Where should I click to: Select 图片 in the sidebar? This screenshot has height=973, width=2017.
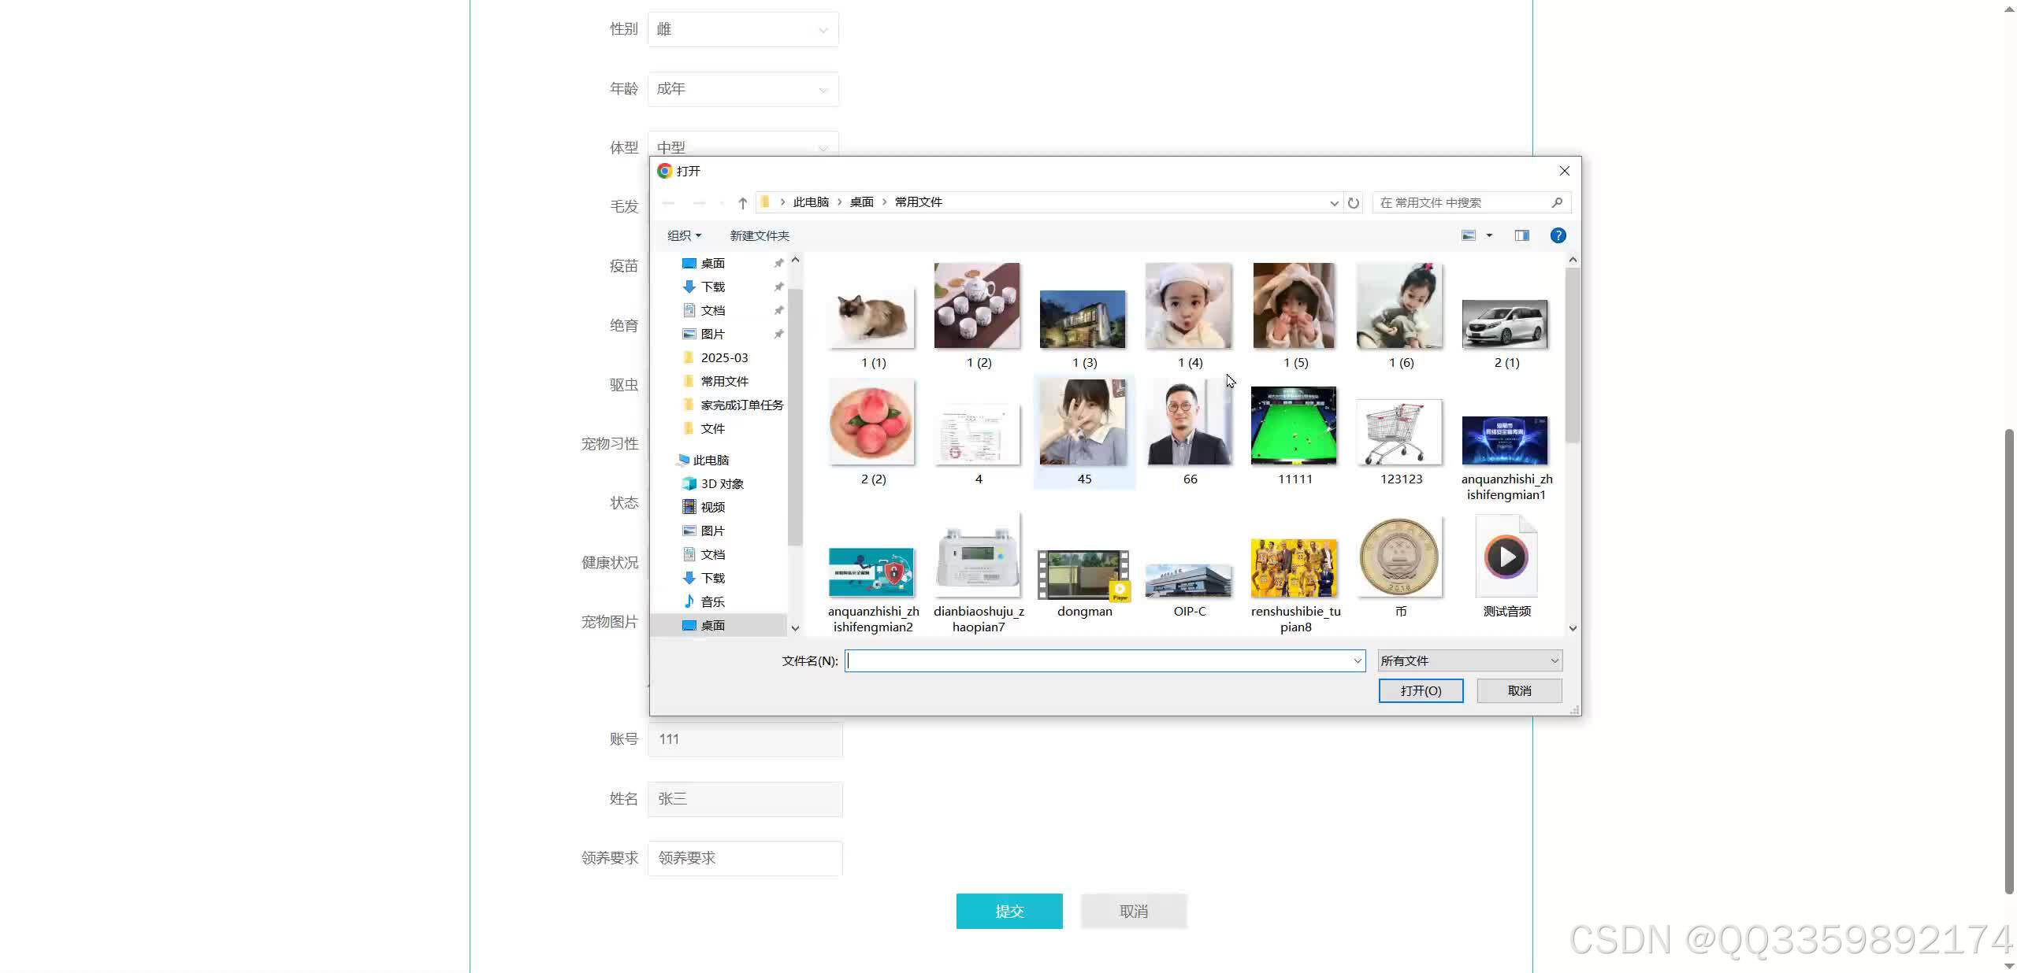point(711,333)
